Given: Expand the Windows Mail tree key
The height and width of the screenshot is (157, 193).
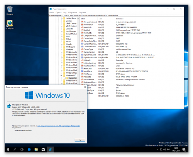Looking at the screenshot, I should [x=61, y=62].
